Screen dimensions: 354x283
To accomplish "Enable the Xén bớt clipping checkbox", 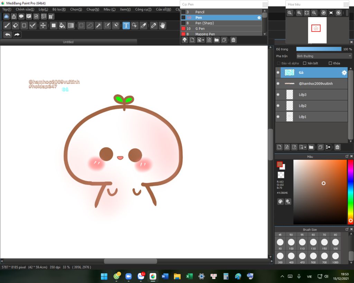I will (305, 63).
